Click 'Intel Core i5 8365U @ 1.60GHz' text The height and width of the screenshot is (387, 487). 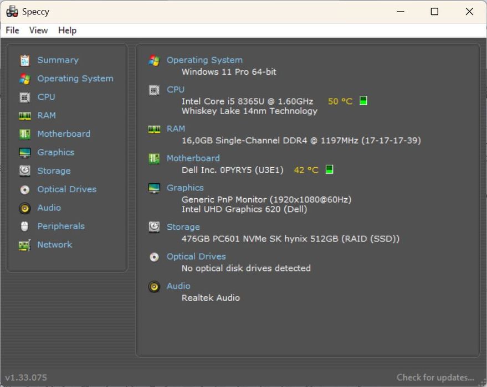point(247,101)
